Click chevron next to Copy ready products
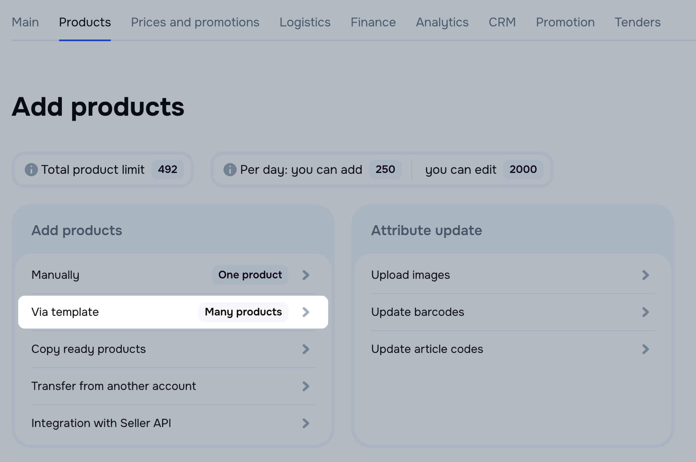Viewport: 696px width, 462px height. tap(306, 349)
